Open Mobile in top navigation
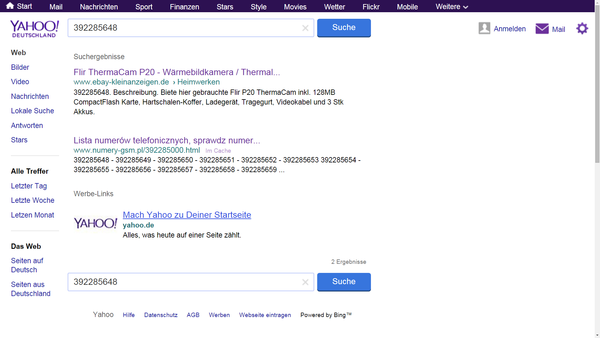 [x=407, y=7]
